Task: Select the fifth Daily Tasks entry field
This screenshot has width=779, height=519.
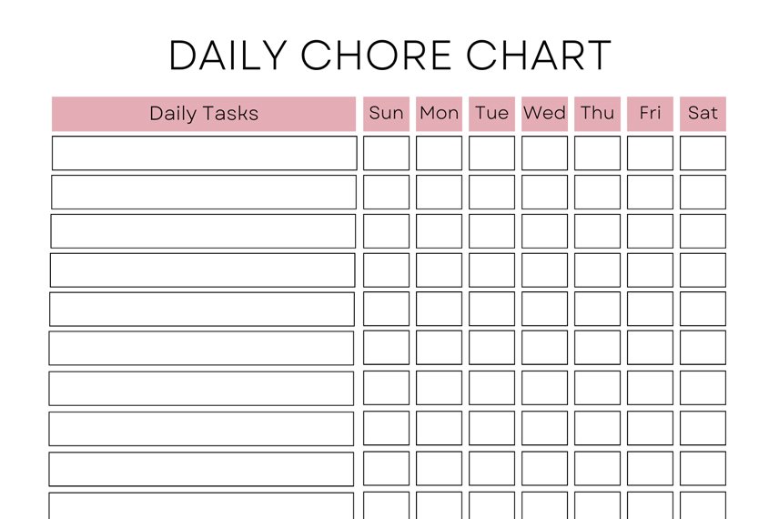Action: (202, 310)
